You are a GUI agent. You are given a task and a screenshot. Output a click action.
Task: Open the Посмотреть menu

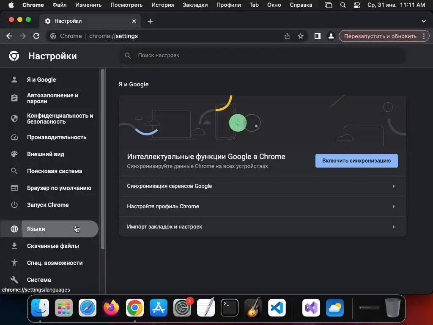coord(126,5)
